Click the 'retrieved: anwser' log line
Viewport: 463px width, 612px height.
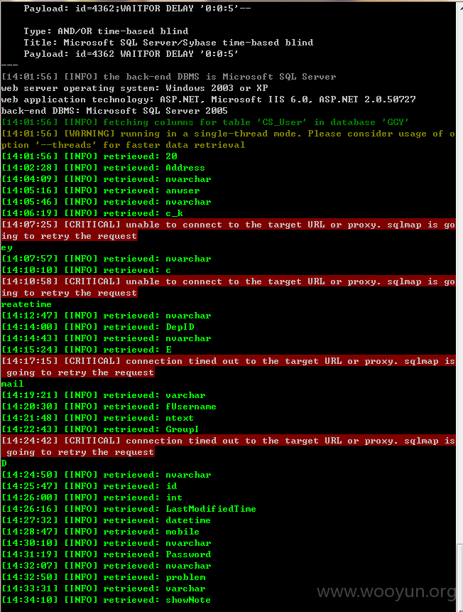coord(100,190)
